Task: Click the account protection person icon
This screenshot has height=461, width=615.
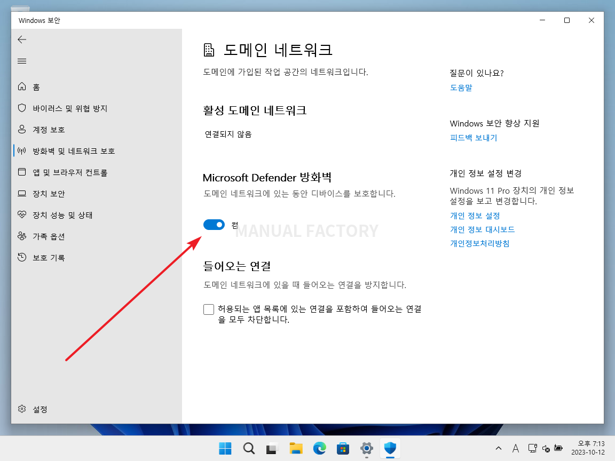Action: (22, 129)
